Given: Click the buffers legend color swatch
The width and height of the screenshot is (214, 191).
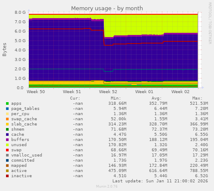Looking at the screenshot, I should click(x=7, y=140).
